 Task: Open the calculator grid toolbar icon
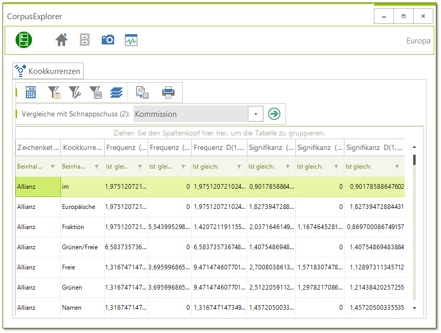[30, 93]
